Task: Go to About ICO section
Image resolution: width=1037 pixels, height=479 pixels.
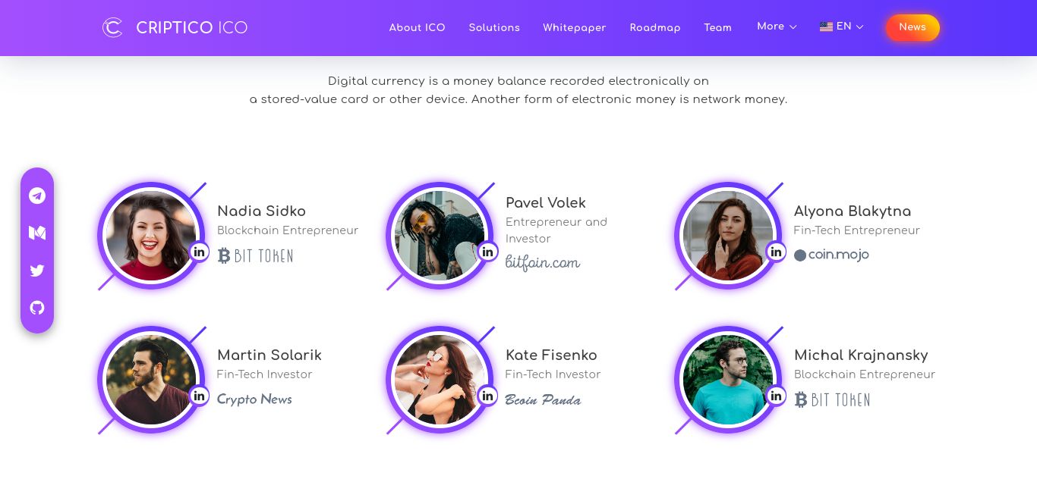Action: click(x=417, y=28)
